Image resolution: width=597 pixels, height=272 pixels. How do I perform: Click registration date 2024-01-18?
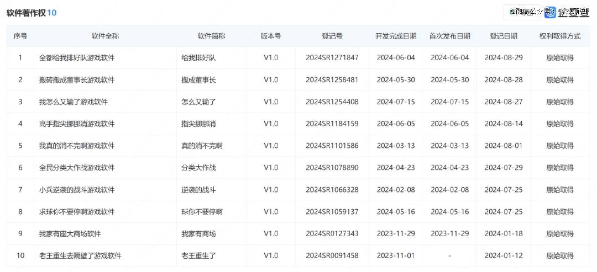pos(504,234)
